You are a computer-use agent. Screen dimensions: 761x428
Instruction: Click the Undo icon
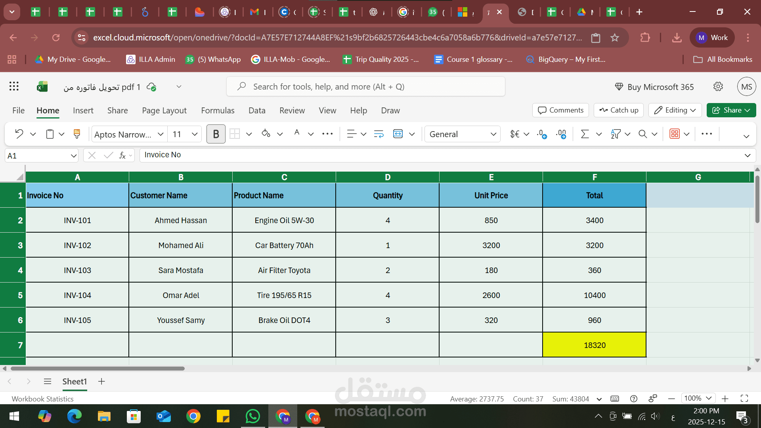coord(18,134)
